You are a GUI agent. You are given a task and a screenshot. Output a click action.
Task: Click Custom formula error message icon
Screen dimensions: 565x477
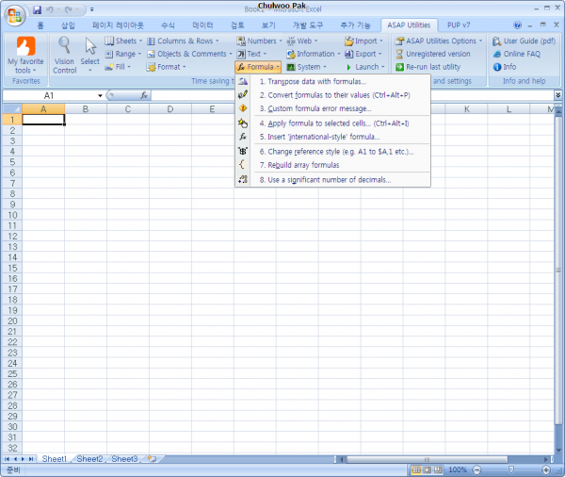tap(243, 108)
